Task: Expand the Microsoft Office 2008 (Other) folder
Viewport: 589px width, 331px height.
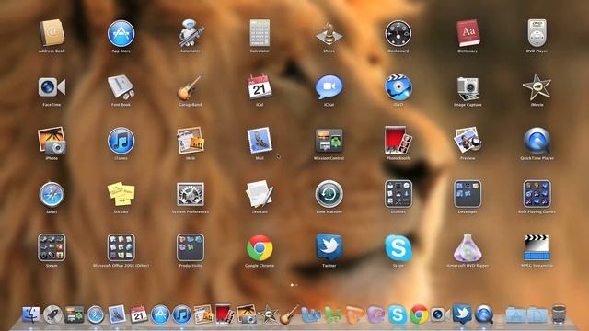Action: tap(121, 247)
